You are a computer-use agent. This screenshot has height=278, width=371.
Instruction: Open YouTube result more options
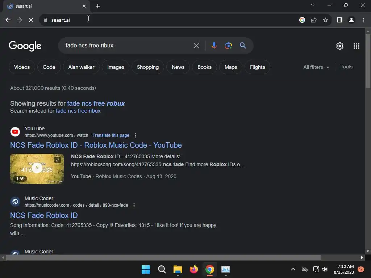click(x=136, y=135)
